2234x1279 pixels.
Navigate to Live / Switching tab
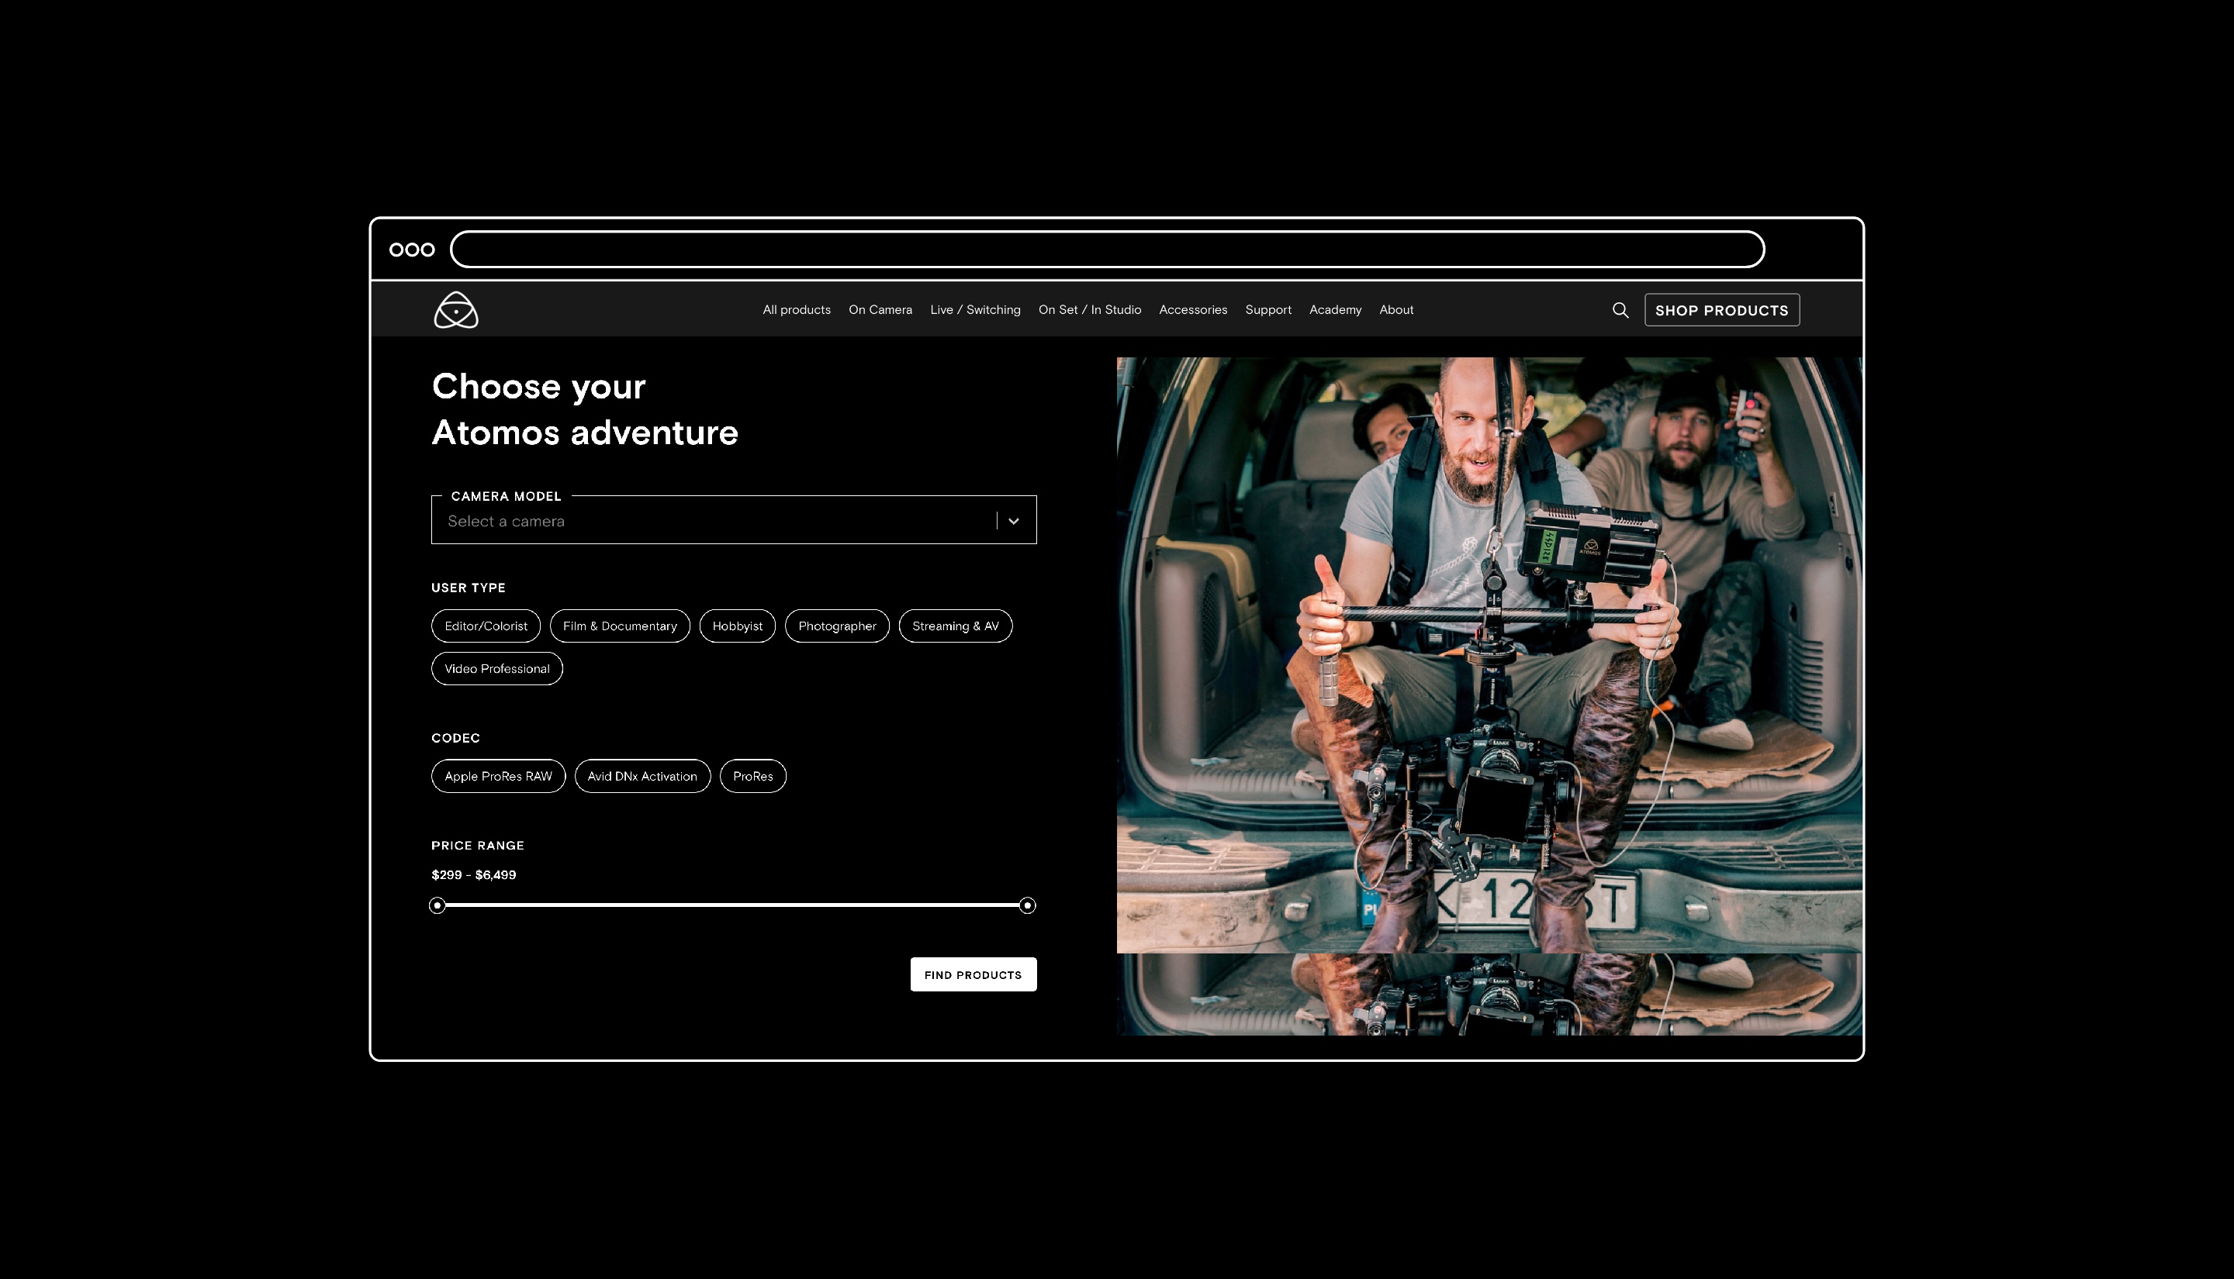point(976,310)
